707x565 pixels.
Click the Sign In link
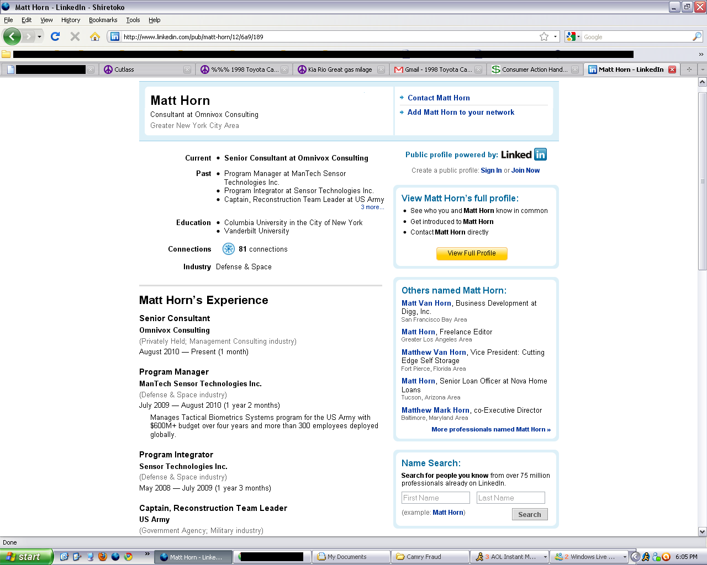pos(491,170)
